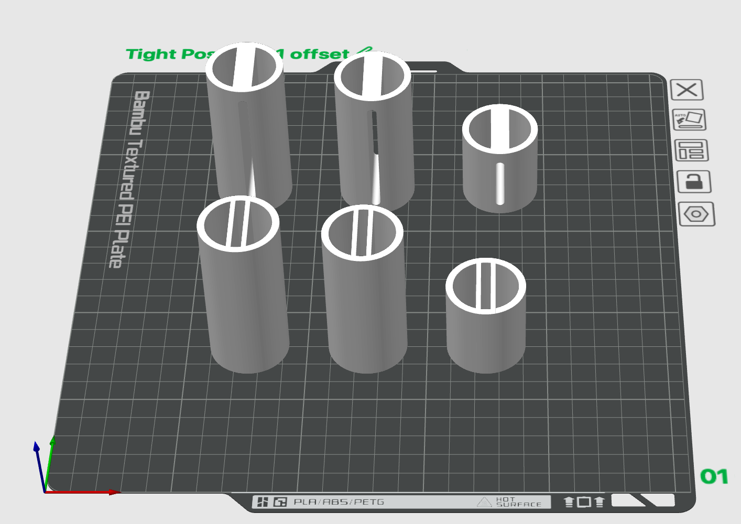This screenshot has height=524, width=741.
Task: Arrange objects on this plate
Action: coord(691,151)
